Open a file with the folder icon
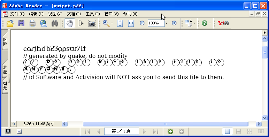The image size is (269, 137). (10, 23)
